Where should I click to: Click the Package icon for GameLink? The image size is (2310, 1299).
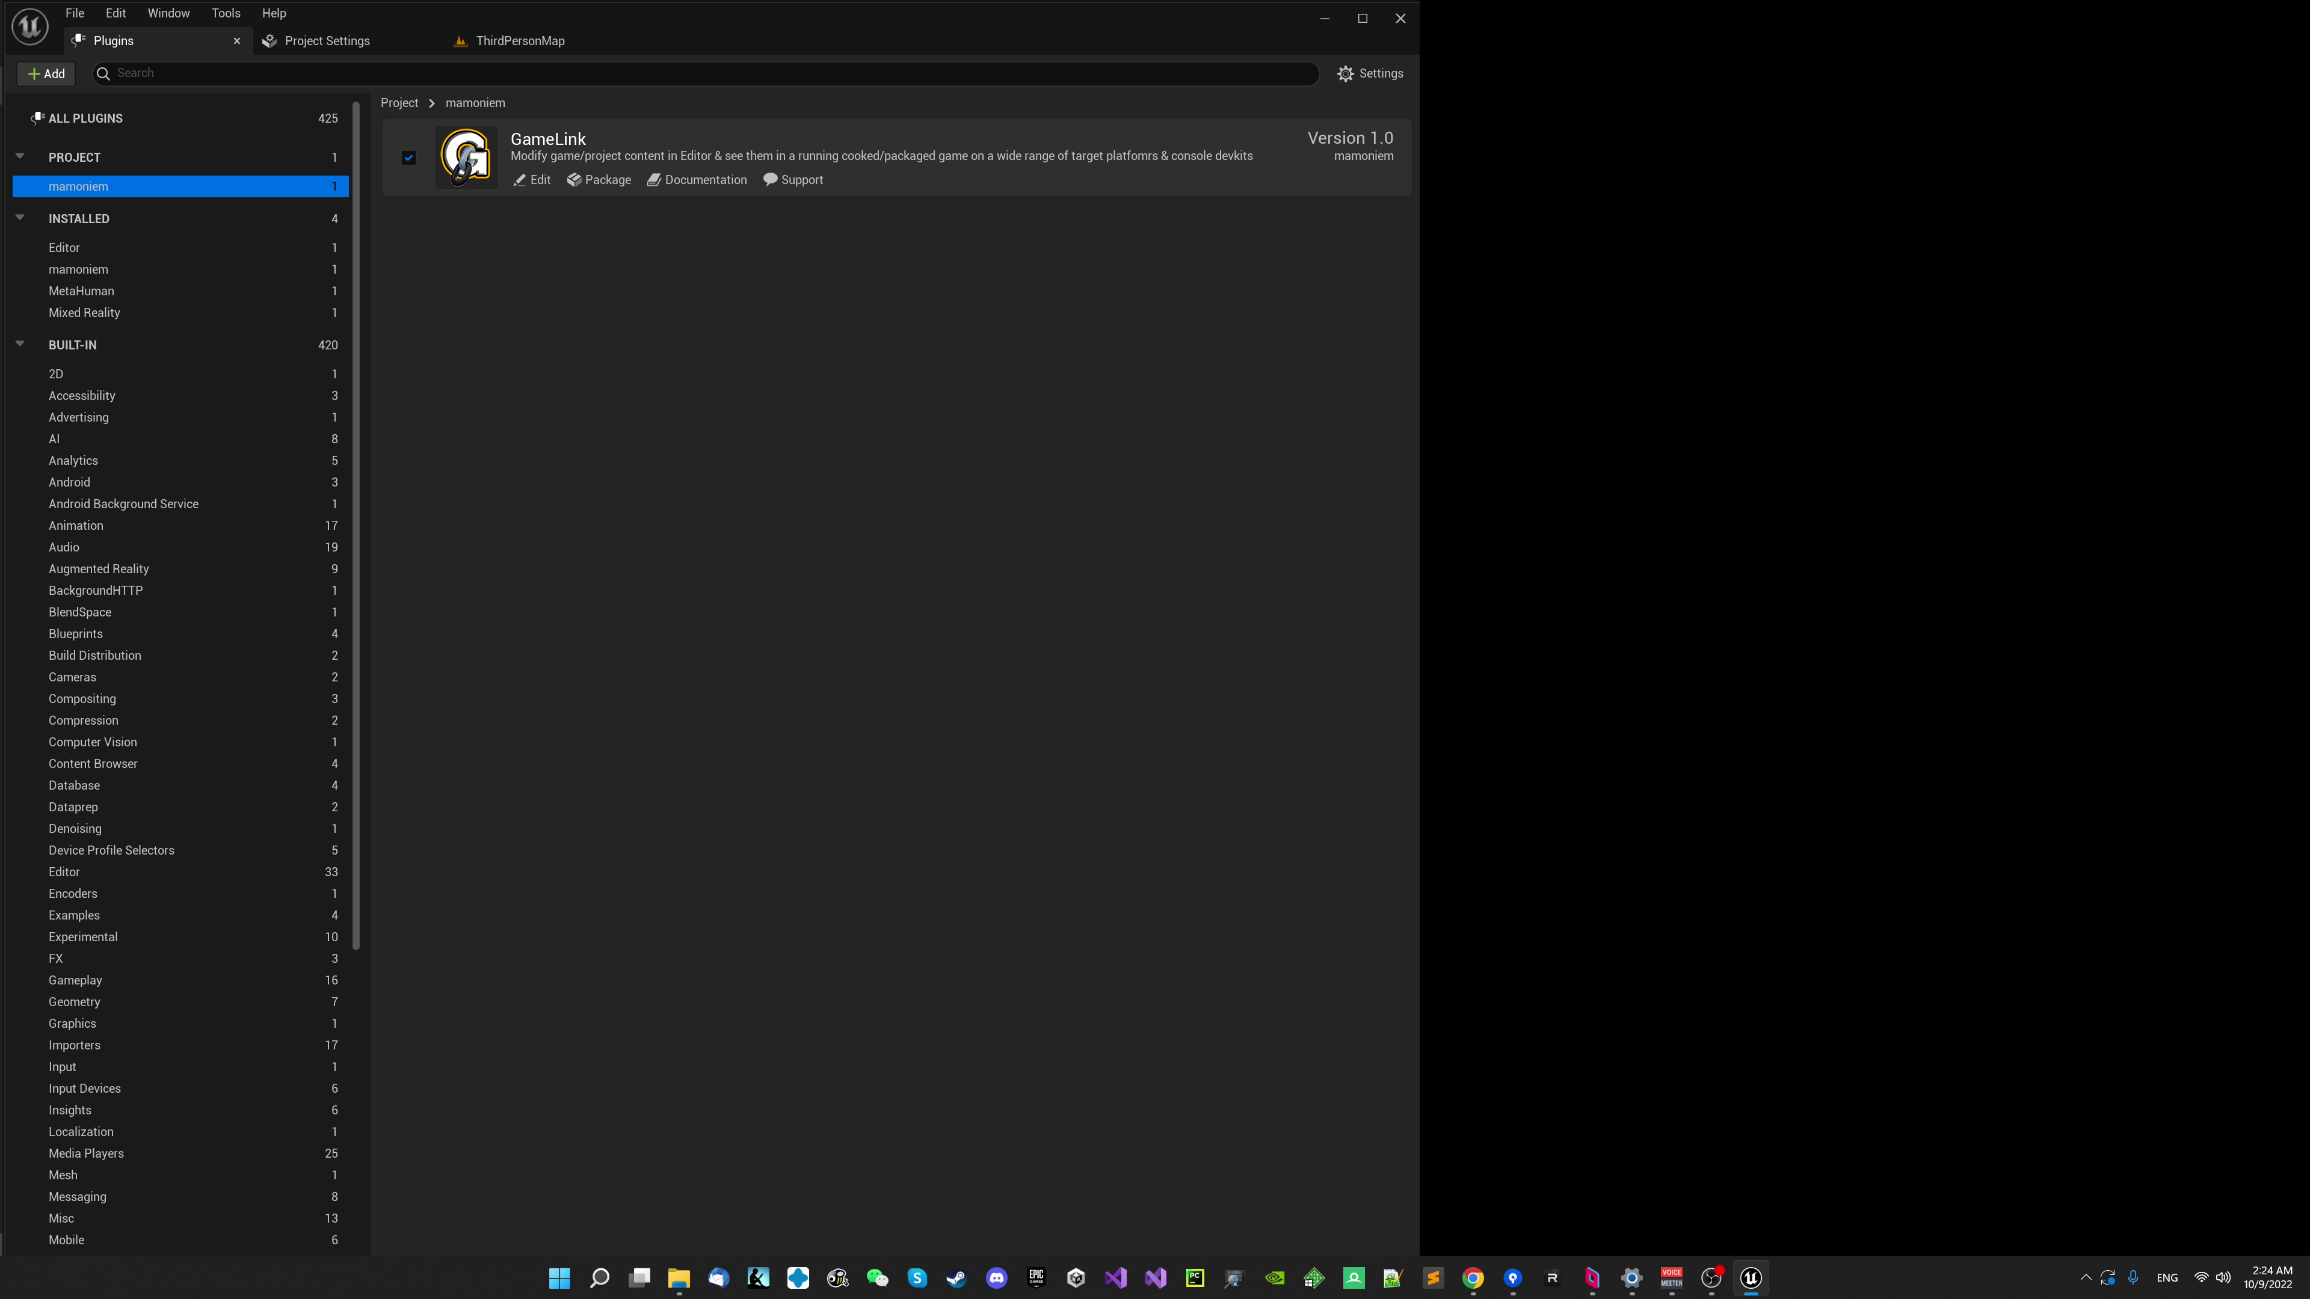coord(574,180)
